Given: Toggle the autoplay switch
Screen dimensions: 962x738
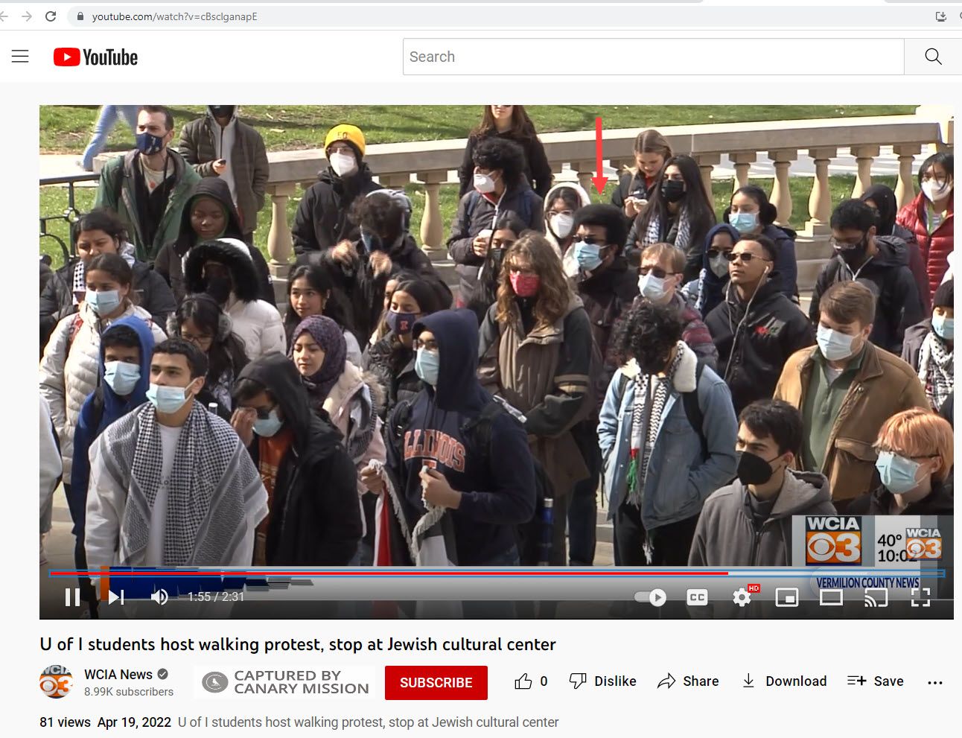Looking at the screenshot, I should [x=650, y=597].
